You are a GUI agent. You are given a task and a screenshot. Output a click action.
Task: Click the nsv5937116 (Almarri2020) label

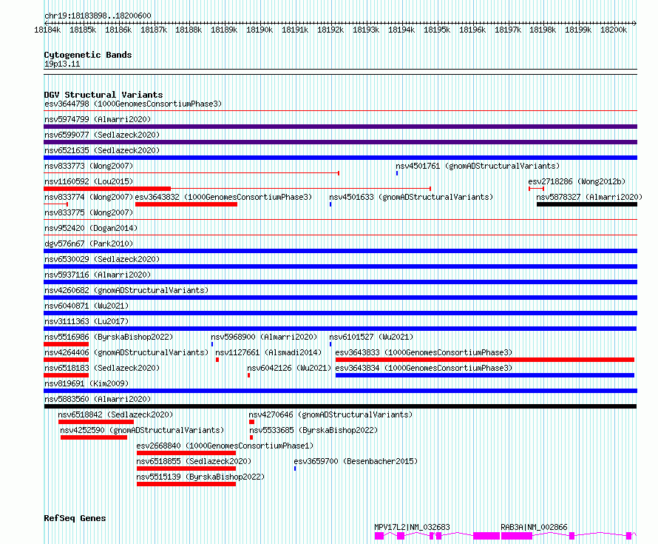98,275
